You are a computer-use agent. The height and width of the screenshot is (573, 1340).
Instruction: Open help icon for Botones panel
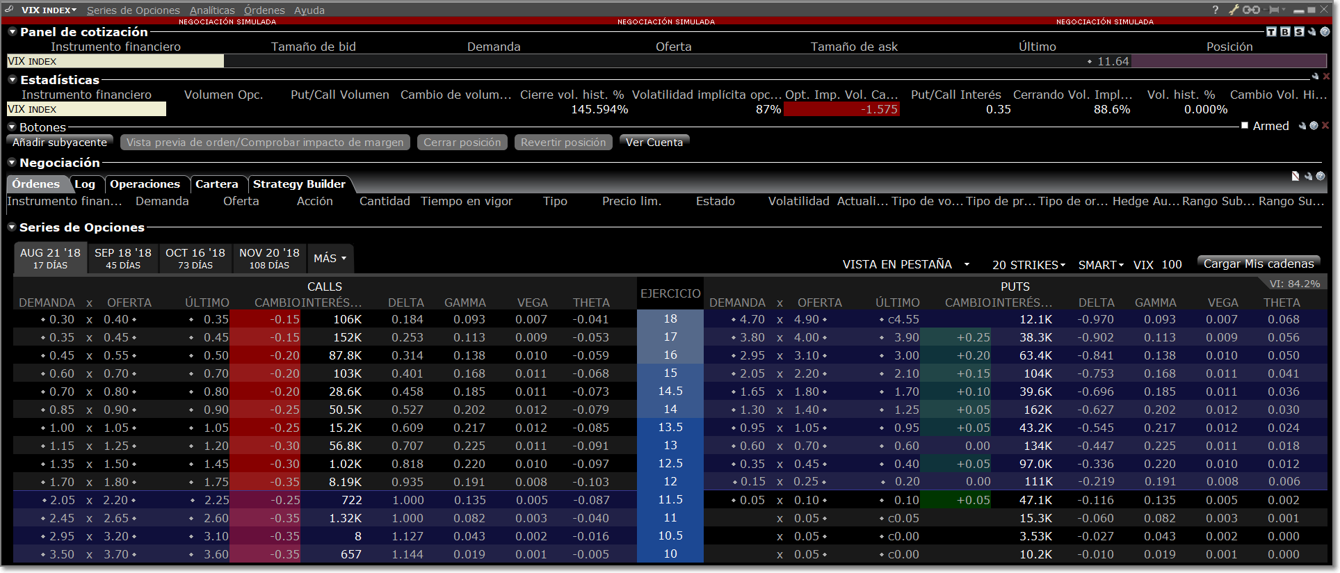point(1314,126)
